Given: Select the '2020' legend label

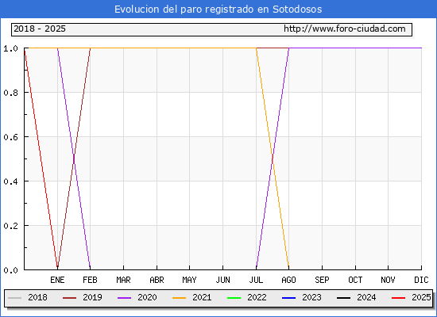Looking at the screenshot, I should (147, 297).
